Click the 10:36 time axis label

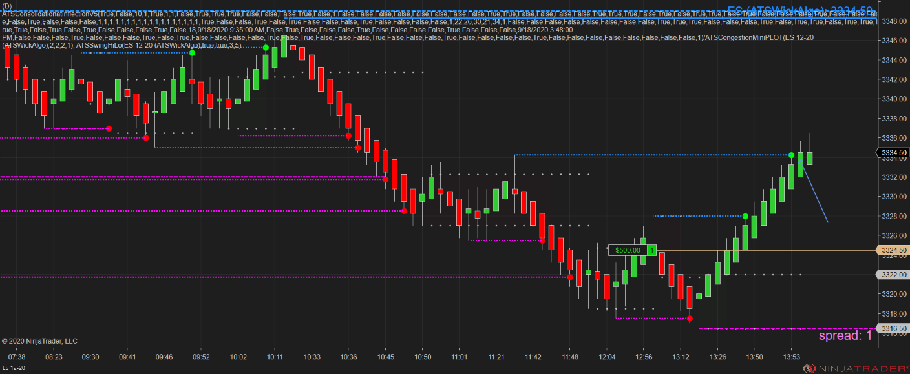(349, 356)
